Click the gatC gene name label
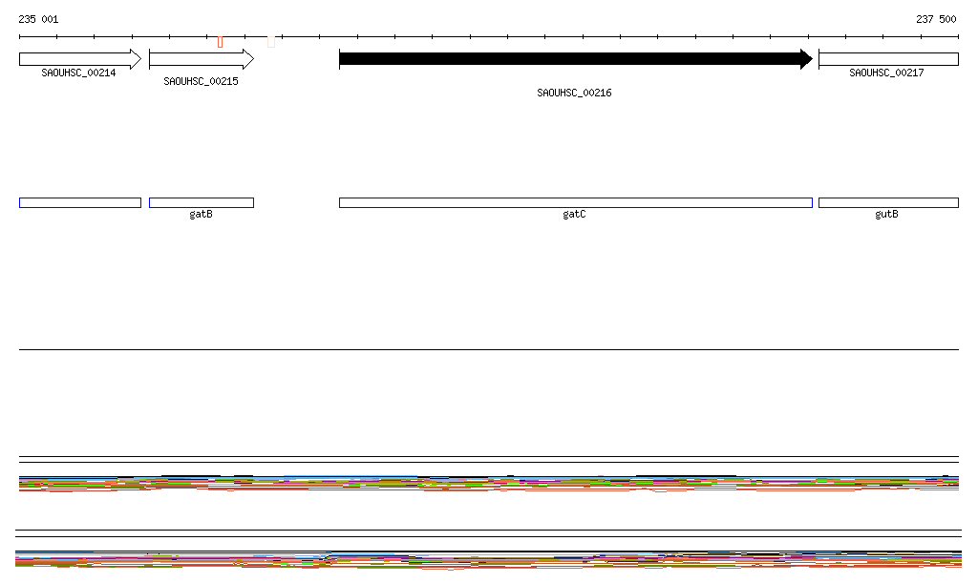This screenshot has height=583, width=978. 574,215
